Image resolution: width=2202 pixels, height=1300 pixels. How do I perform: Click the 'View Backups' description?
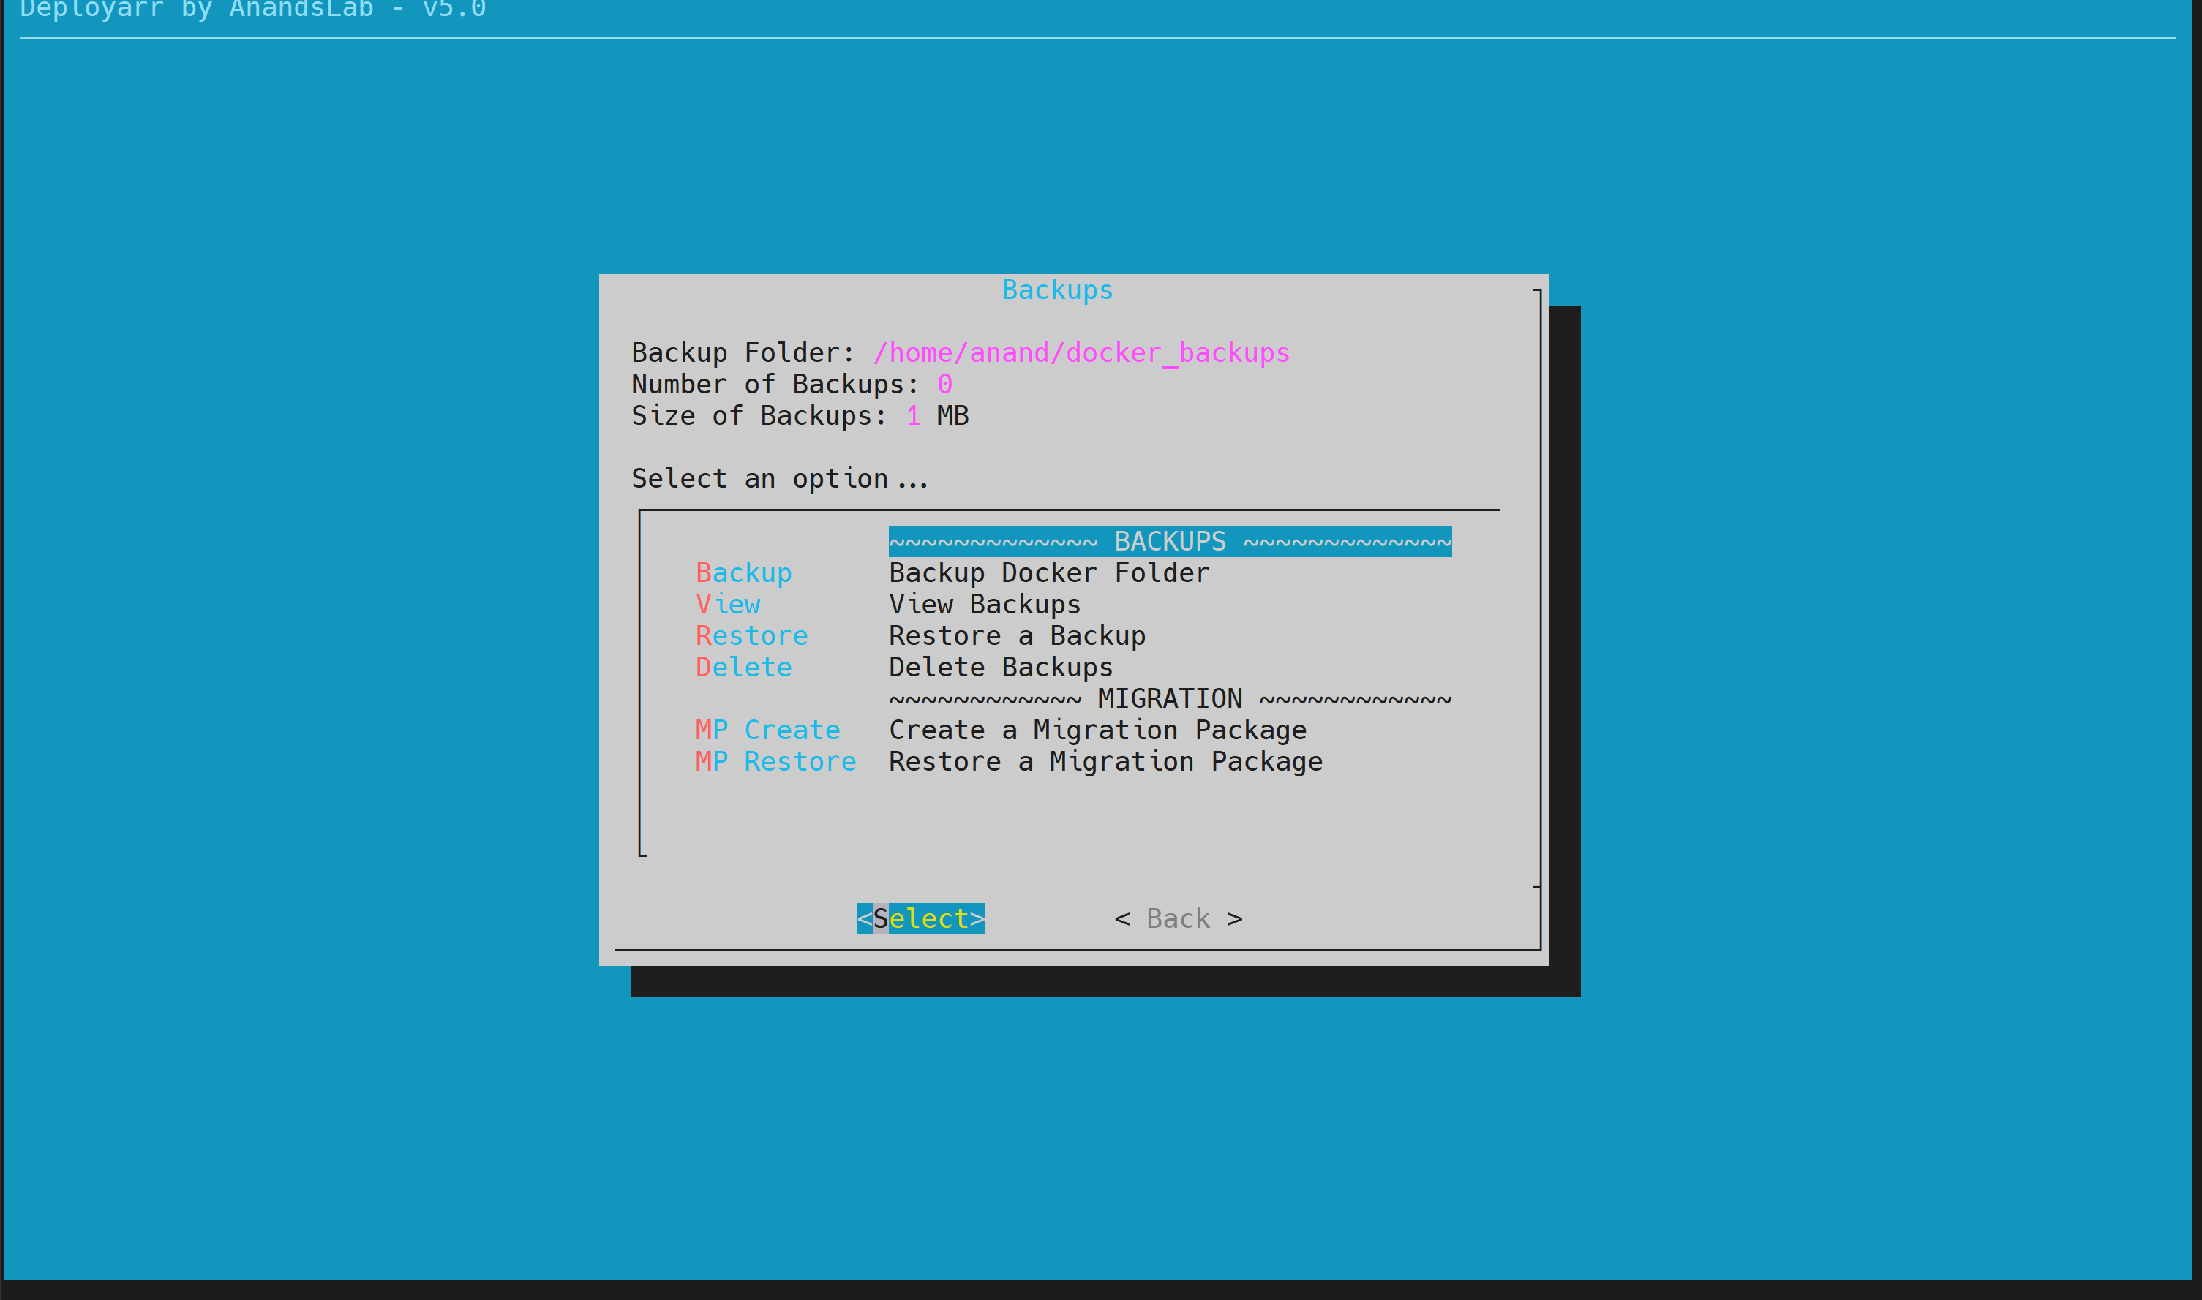[x=984, y=605]
